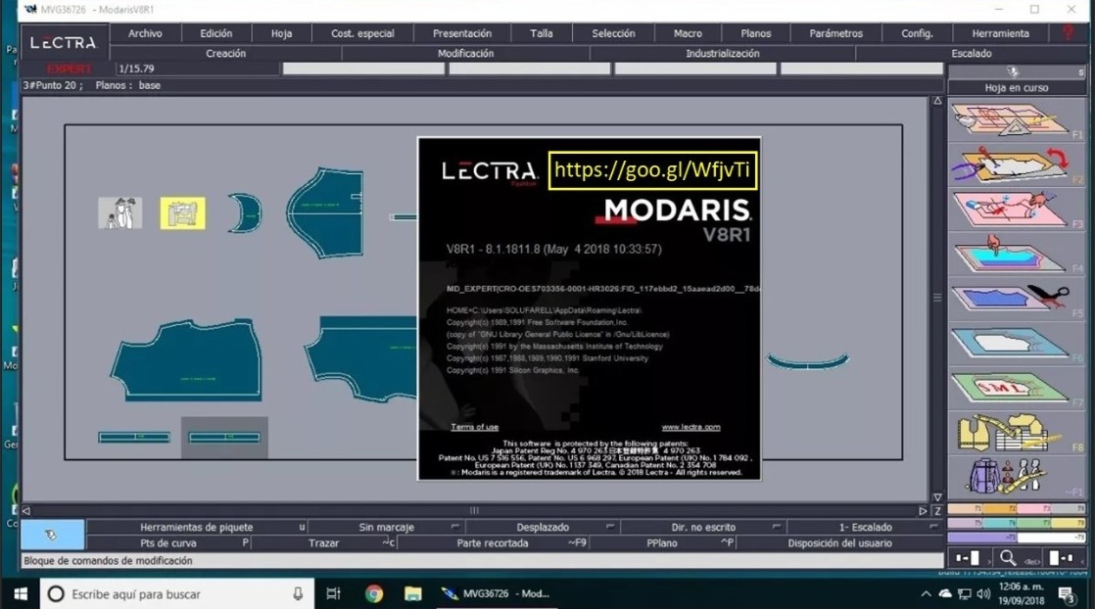1095x609 pixels.
Task: Open the F5 scissors cutting tools icon
Action: (x=1011, y=299)
